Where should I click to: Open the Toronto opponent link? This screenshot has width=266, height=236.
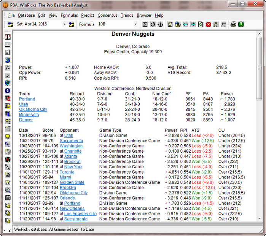coord(67,172)
